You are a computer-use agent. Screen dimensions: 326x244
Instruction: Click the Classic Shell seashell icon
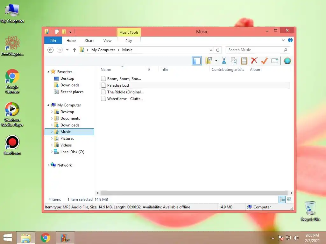[287, 61]
